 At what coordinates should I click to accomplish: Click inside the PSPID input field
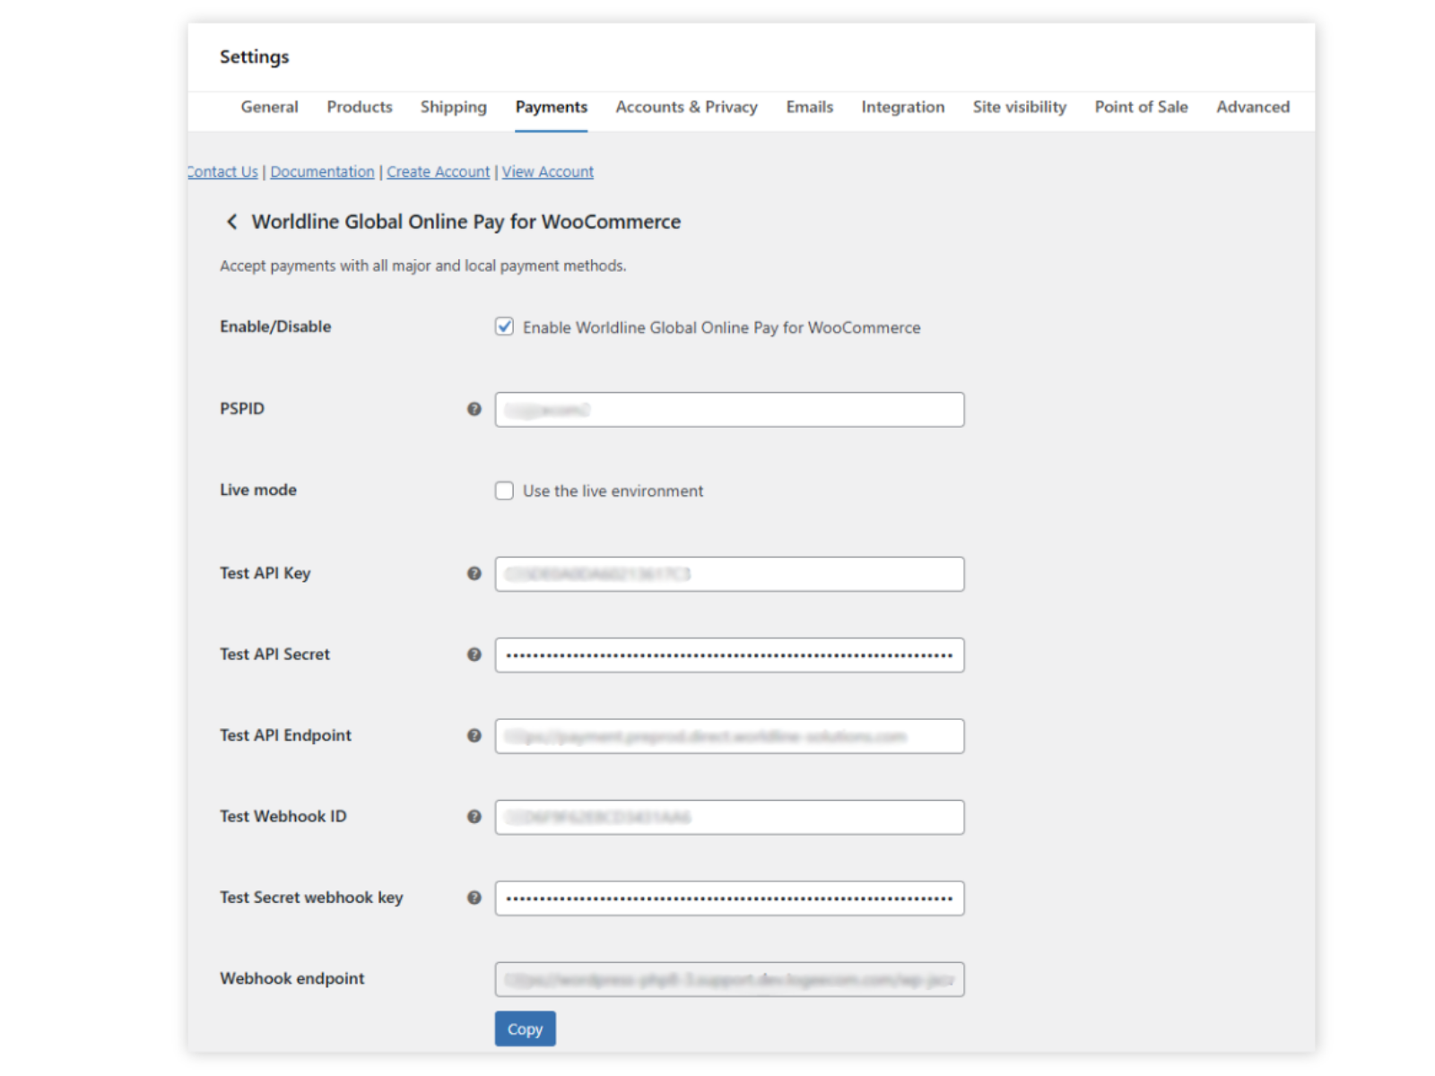729,409
